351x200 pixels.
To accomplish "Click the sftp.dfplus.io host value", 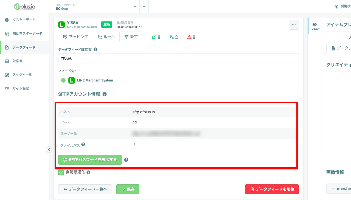I will 144,112.
